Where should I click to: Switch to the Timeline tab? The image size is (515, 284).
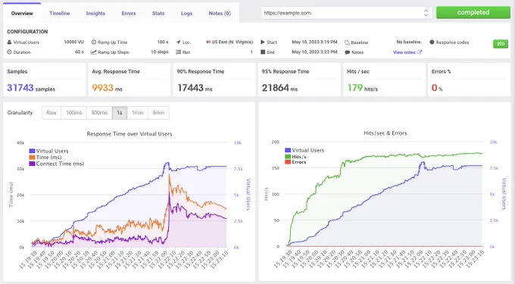click(59, 14)
